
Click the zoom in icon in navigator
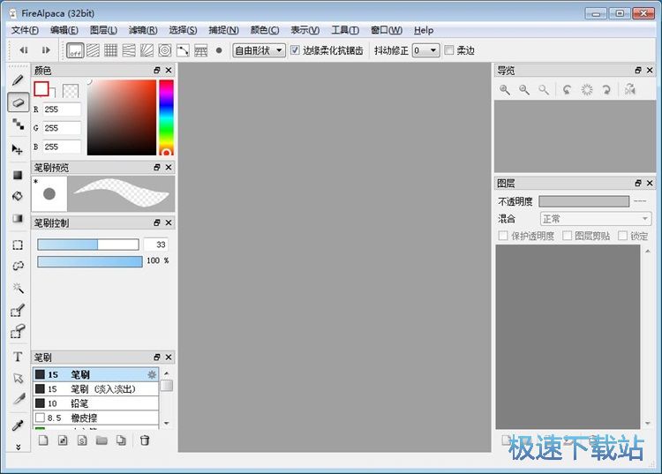point(505,89)
